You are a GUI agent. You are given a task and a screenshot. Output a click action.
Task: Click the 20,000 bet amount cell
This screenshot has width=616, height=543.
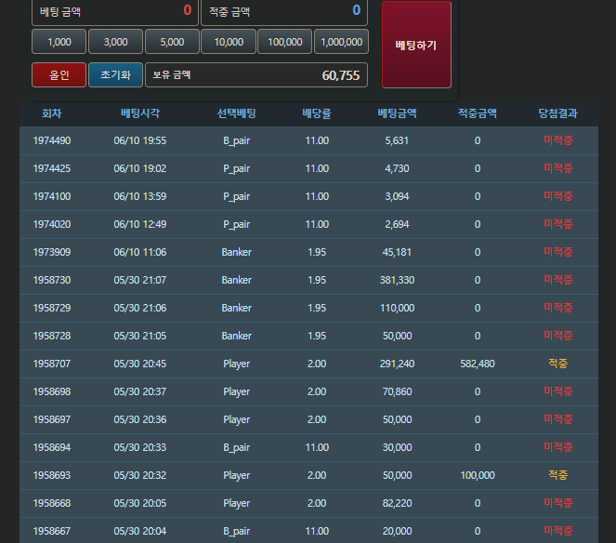tap(397, 532)
